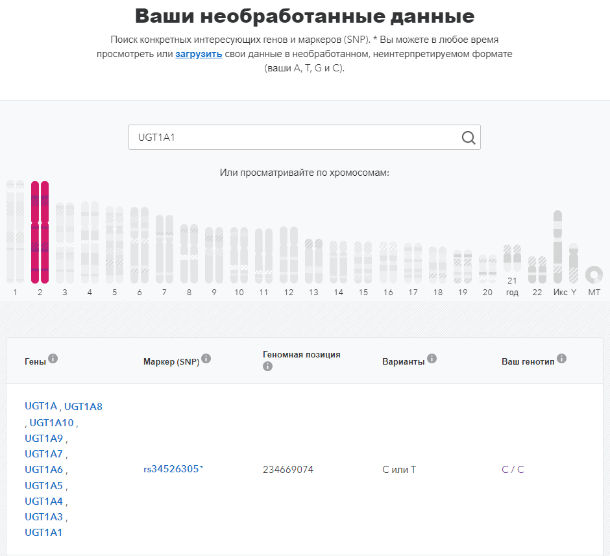Select chromosome 12 icon
Viewport: 610px width, 556px height.
point(289,255)
